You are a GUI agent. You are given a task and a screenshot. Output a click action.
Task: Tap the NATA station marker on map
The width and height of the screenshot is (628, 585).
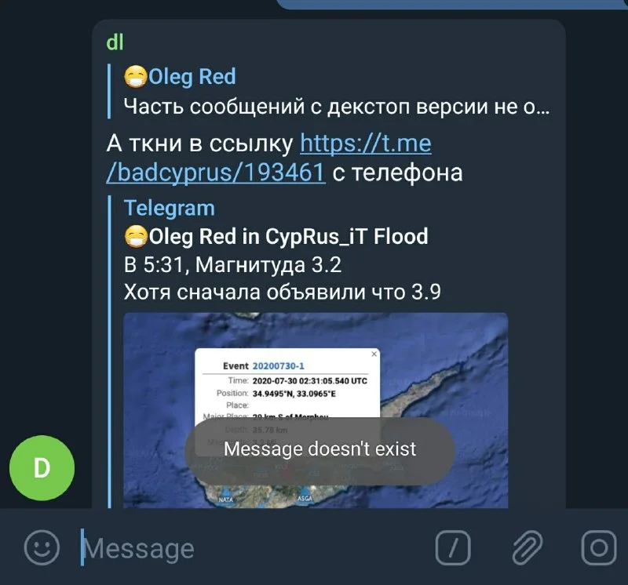[225, 496]
